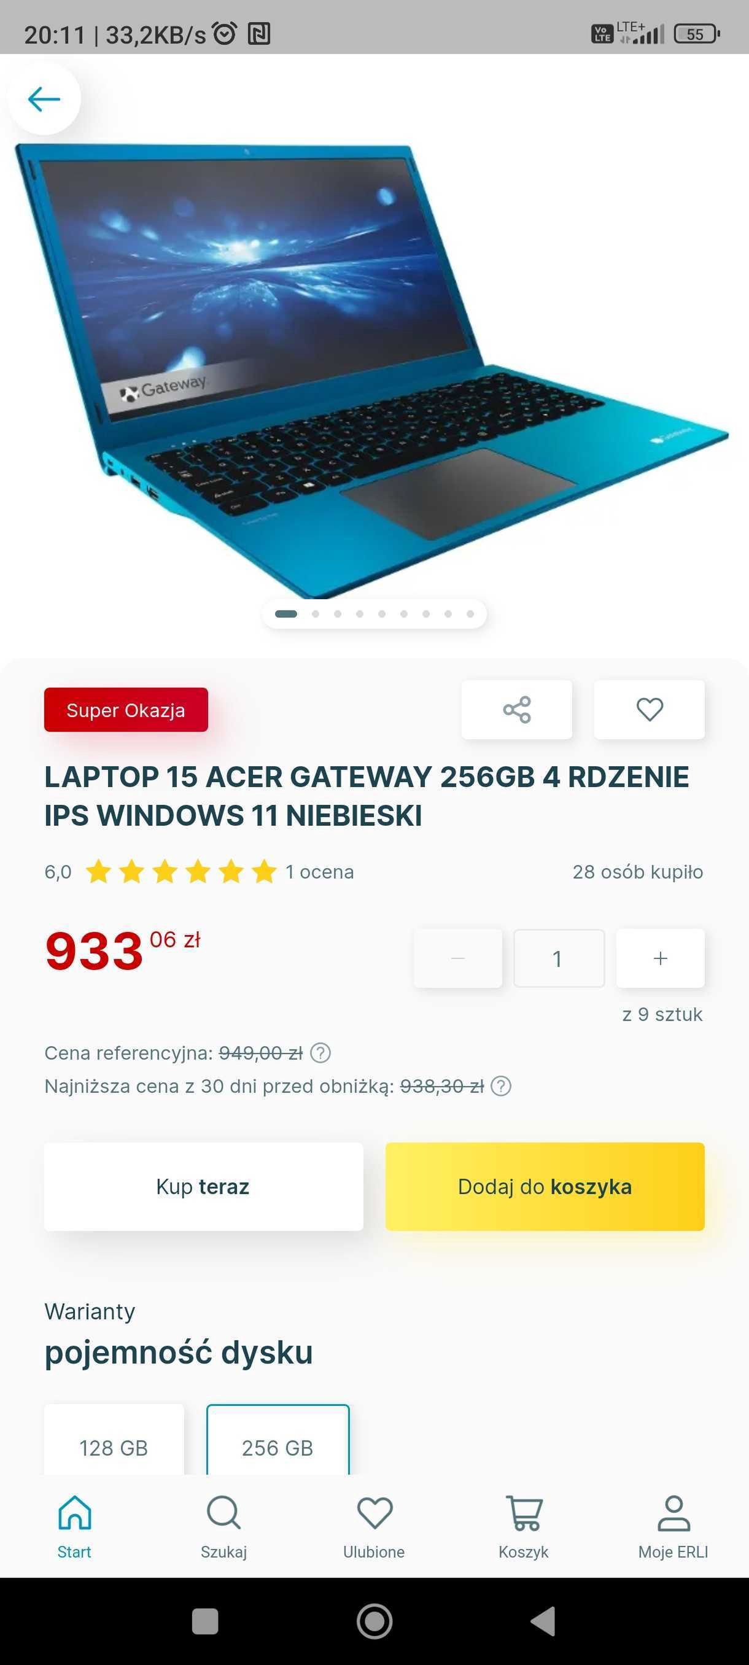Image resolution: width=749 pixels, height=1665 pixels.
Task: Add product to favorites with heart icon
Action: pyautogui.click(x=649, y=709)
